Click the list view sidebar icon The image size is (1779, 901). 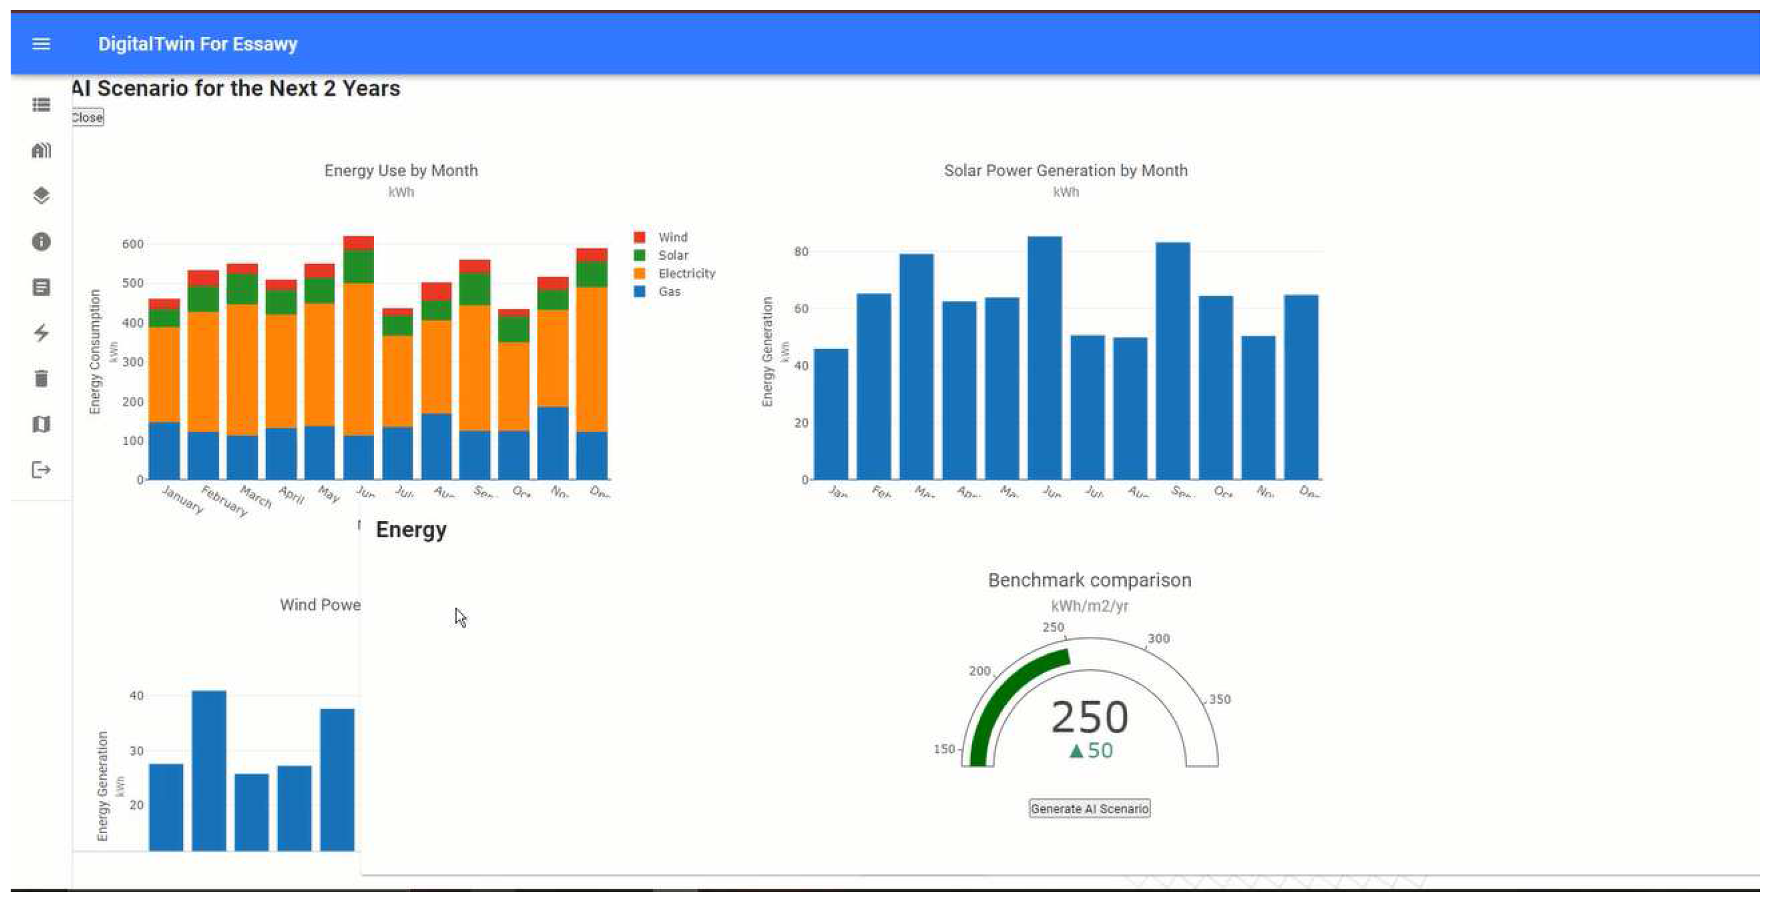[41, 104]
